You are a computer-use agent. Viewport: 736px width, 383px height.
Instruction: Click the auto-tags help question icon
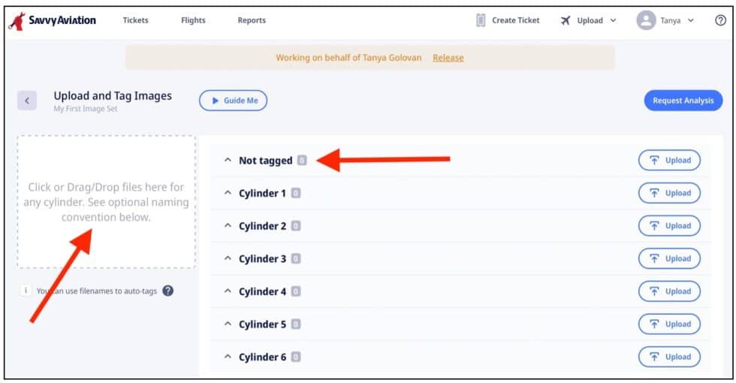(168, 291)
